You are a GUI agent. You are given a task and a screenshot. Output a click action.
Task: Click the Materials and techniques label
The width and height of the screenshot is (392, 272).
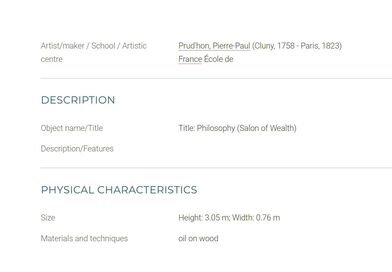[84, 238]
